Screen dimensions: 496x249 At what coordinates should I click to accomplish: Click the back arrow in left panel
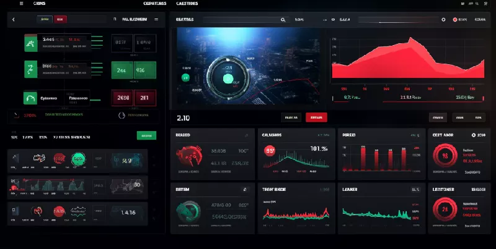pos(13,20)
